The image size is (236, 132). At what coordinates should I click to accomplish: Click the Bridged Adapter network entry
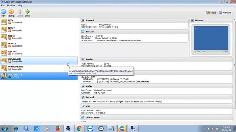coord(127,102)
